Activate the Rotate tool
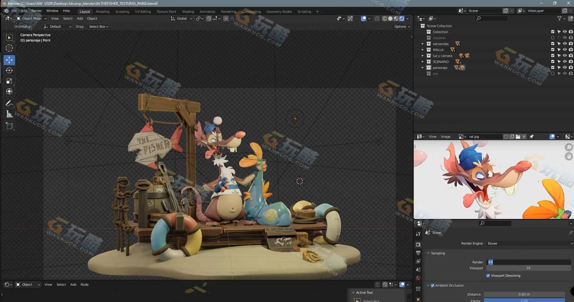Screen dimensions: 574x302 pyautogui.click(x=9, y=70)
